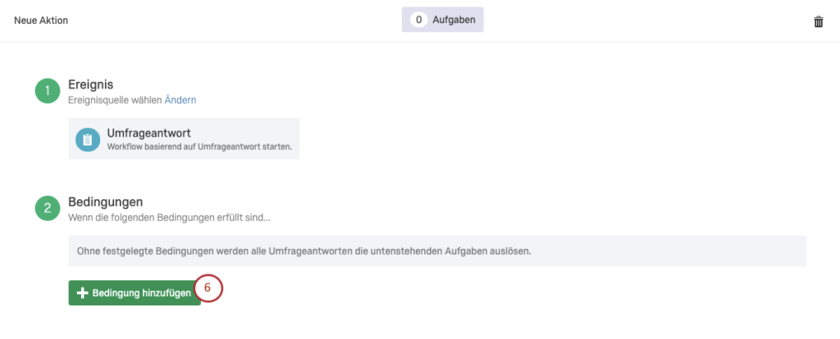Click the 0 count bubble beside Aufgaben

coord(418,20)
